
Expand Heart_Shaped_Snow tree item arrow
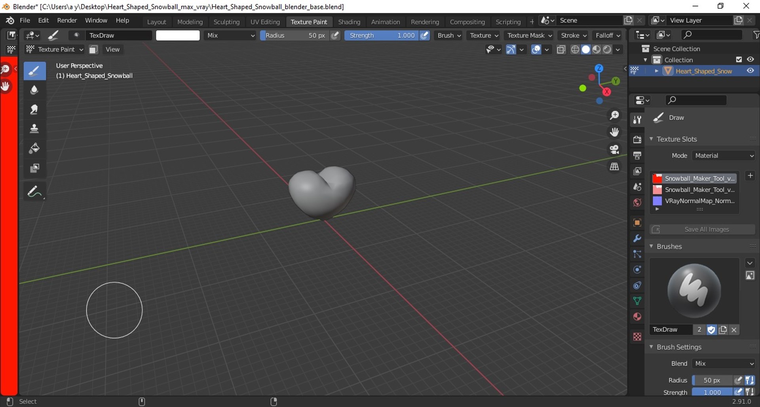[x=657, y=71]
